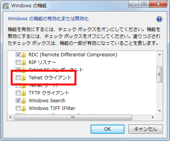Image resolution: width=170 pixels, height=141 pixels.
Task: Confirm changes with the OK button
Action: tap(107, 129)
